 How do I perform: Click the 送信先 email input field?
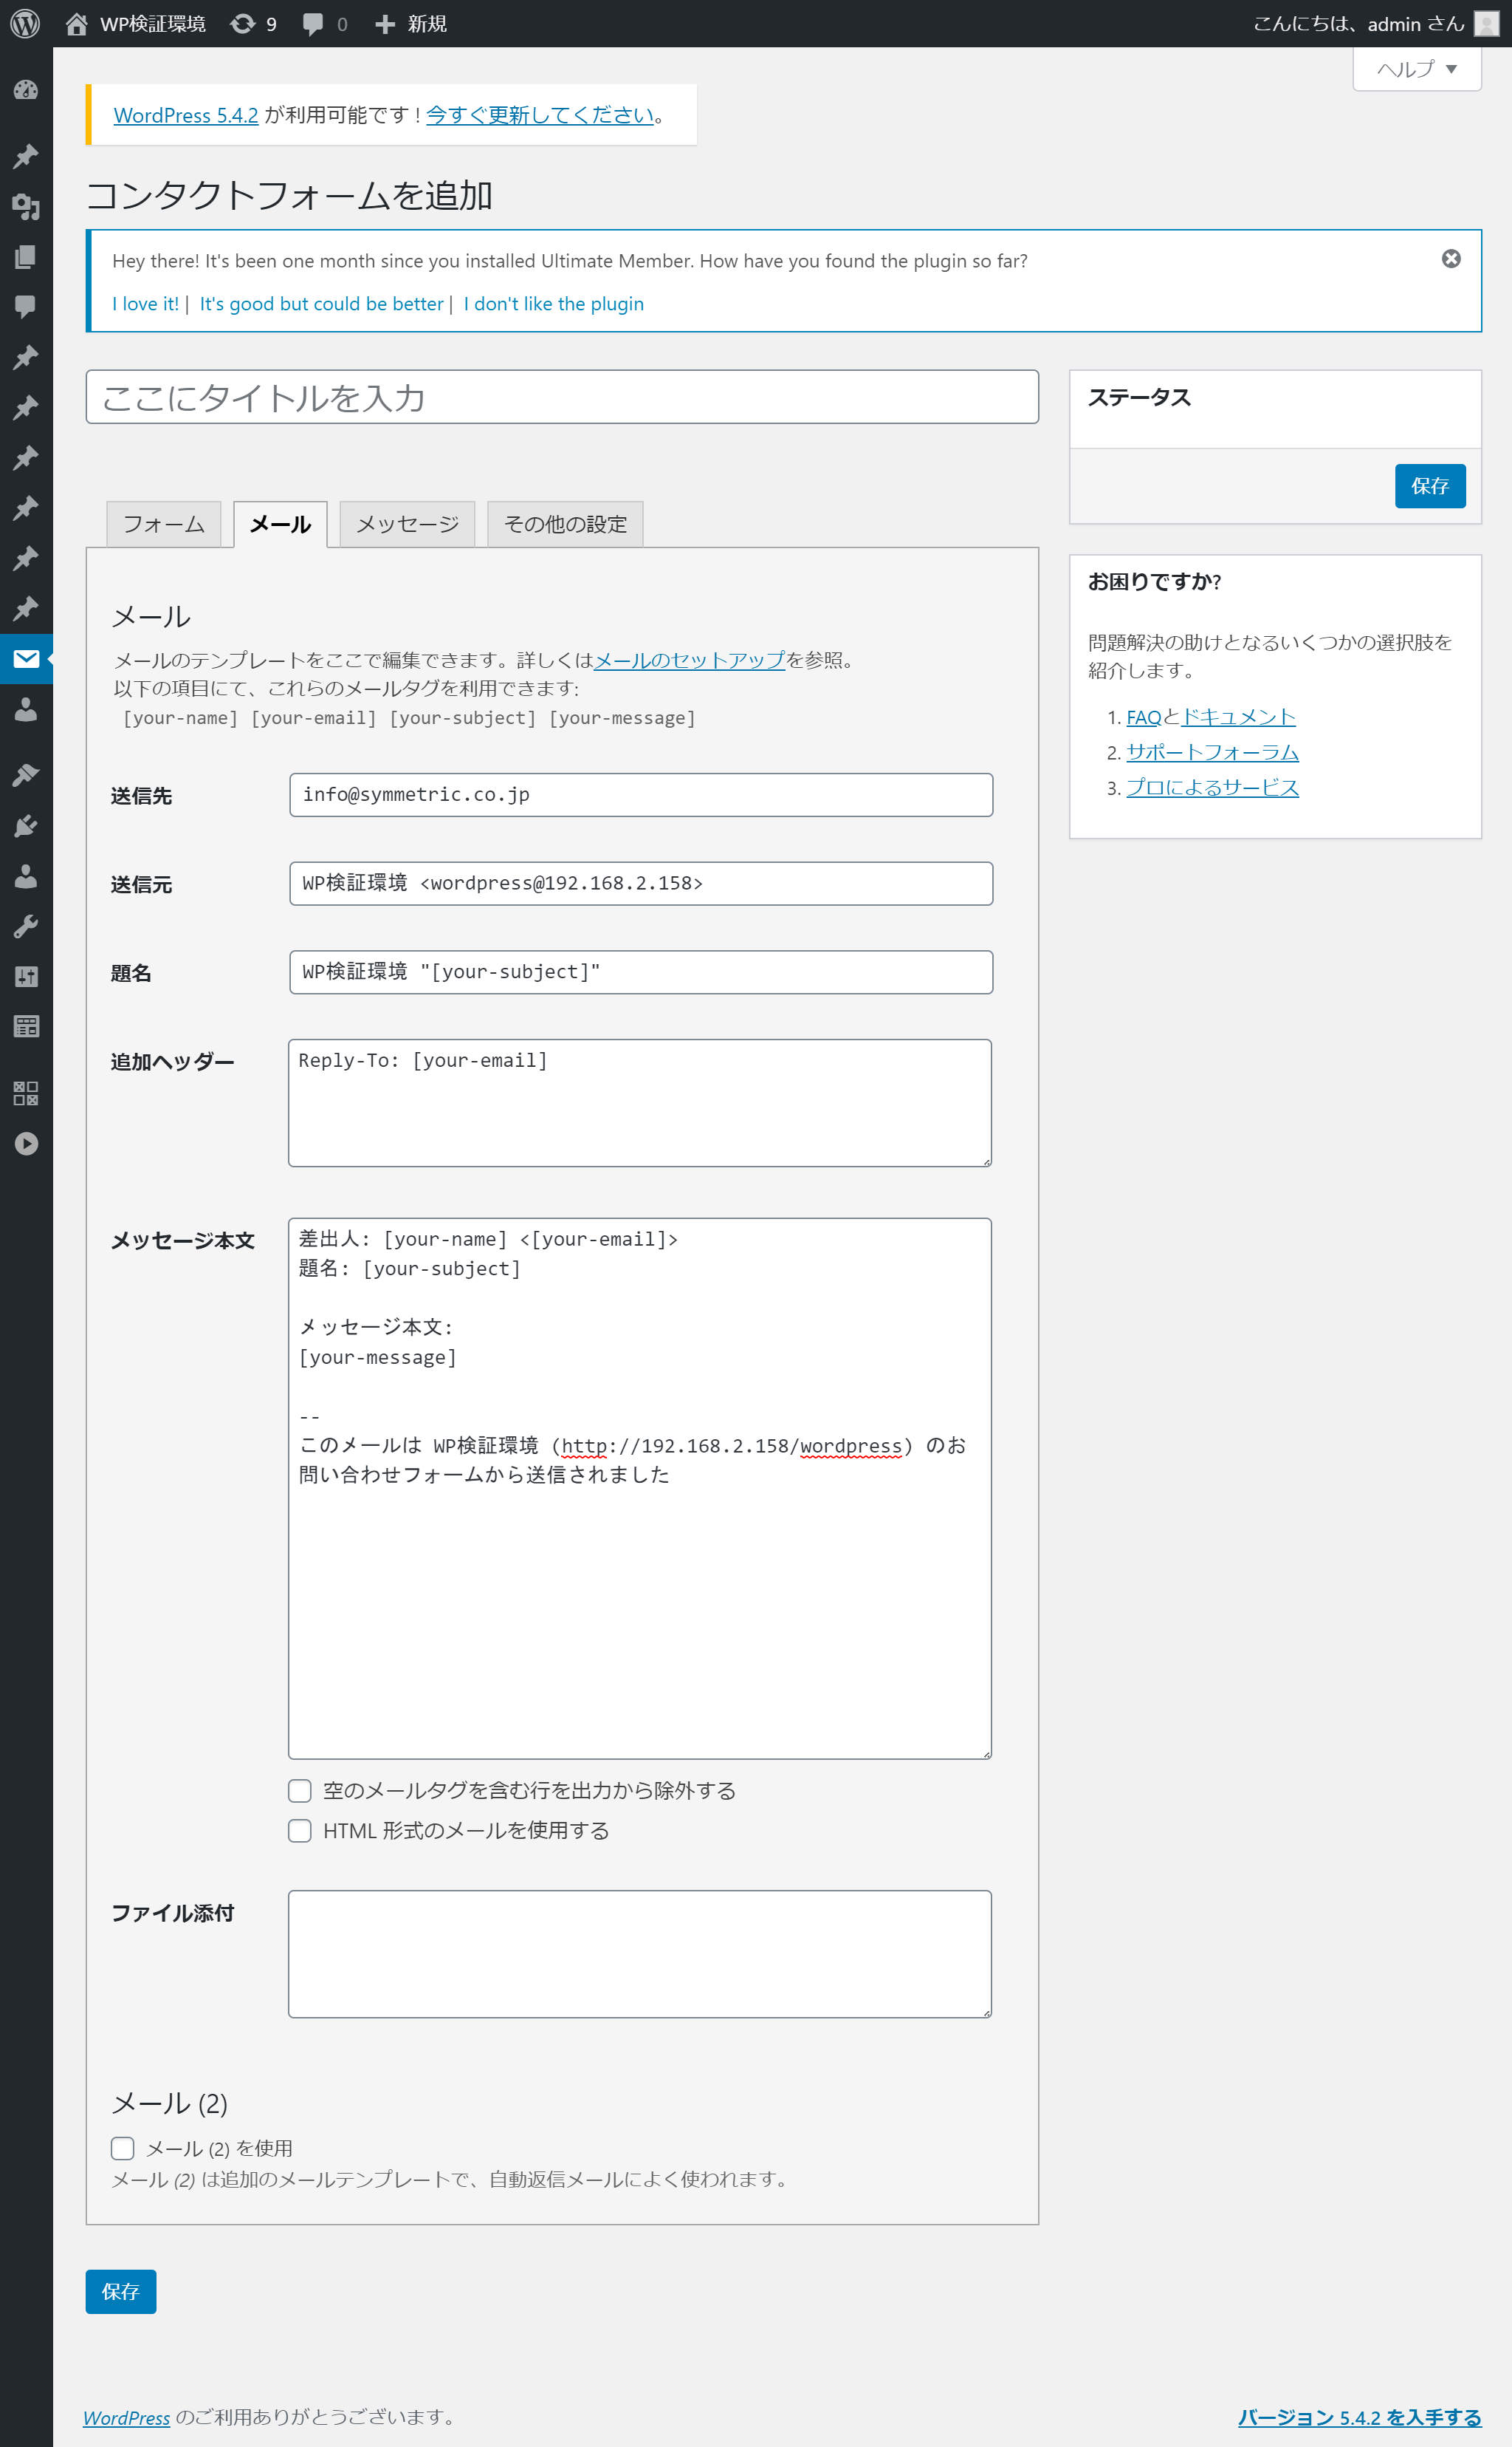(x=641, y=795)
